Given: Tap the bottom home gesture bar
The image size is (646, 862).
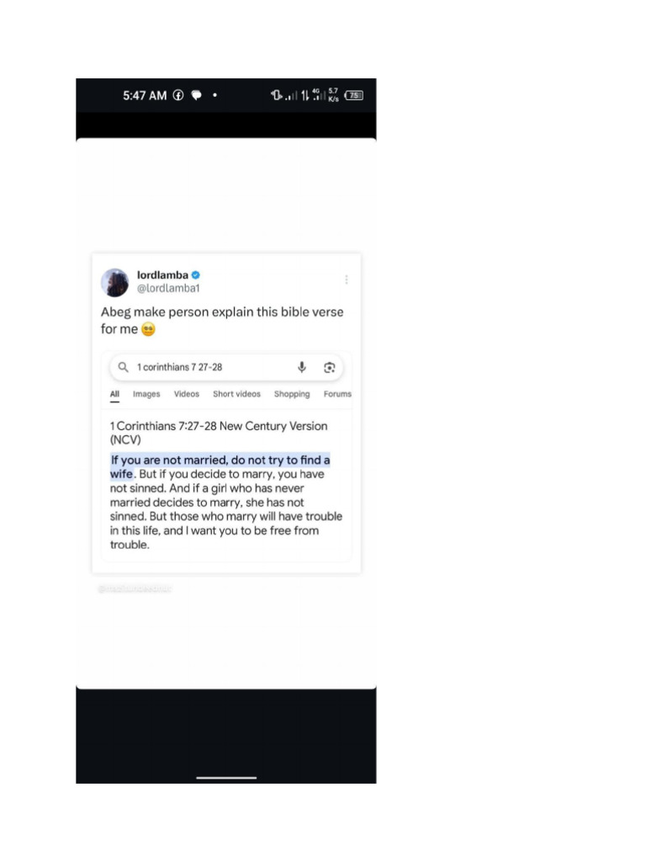Looking at the screenshot, I should tap(226, 777).
